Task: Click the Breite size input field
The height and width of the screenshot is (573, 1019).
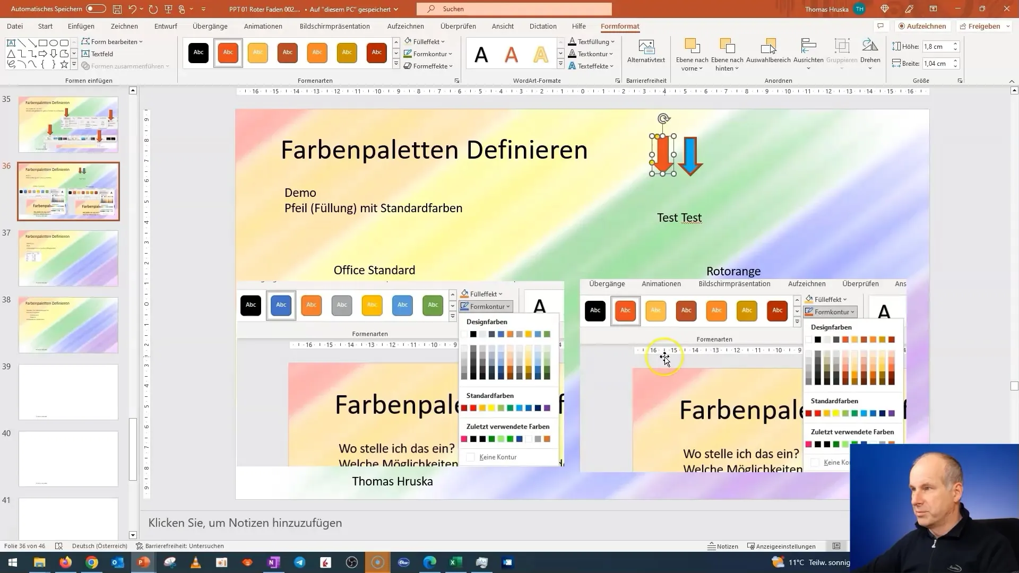Action: pos(937,64)
